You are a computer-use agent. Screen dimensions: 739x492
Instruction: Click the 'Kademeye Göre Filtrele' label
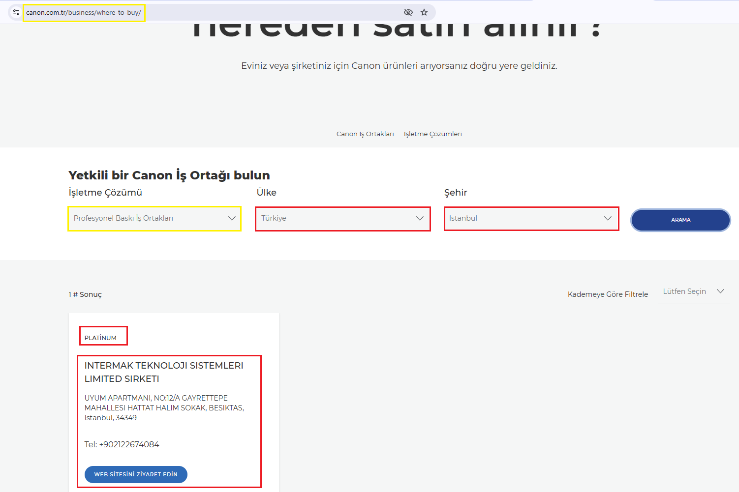[x=608, y=294]
